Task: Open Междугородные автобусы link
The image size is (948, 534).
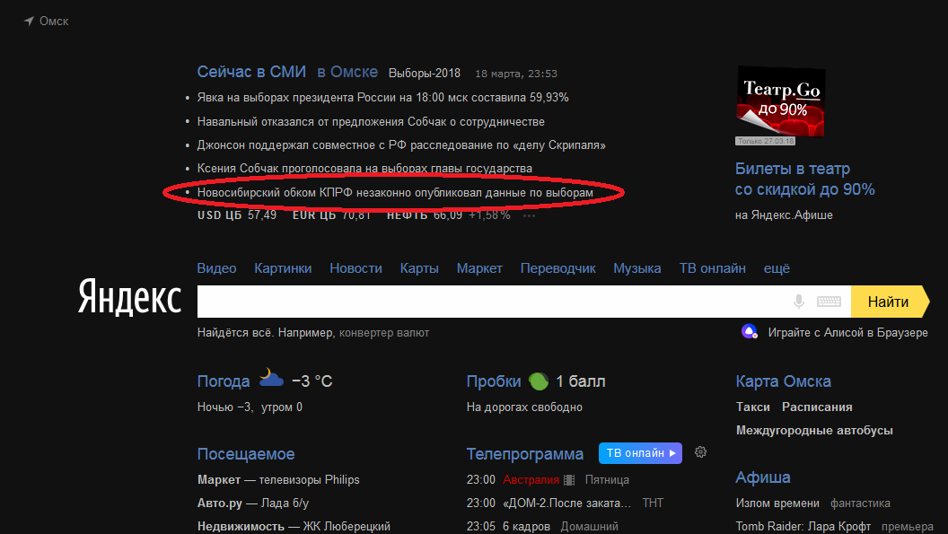Action: (814, 431)
